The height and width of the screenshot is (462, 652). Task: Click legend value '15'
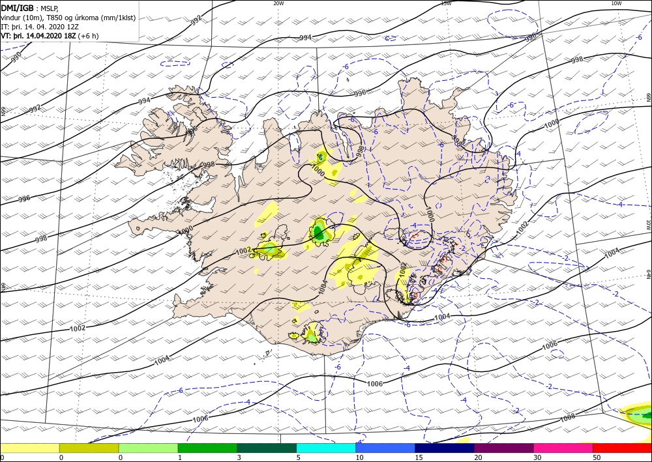(419, 457)
